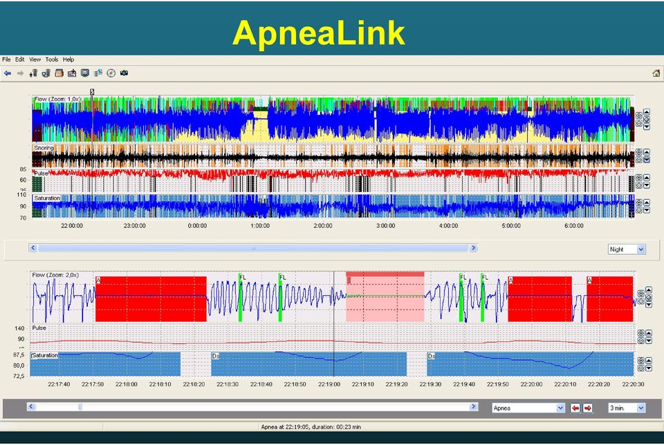Zoom out the detail Saturation channel

tap(641, 368)
